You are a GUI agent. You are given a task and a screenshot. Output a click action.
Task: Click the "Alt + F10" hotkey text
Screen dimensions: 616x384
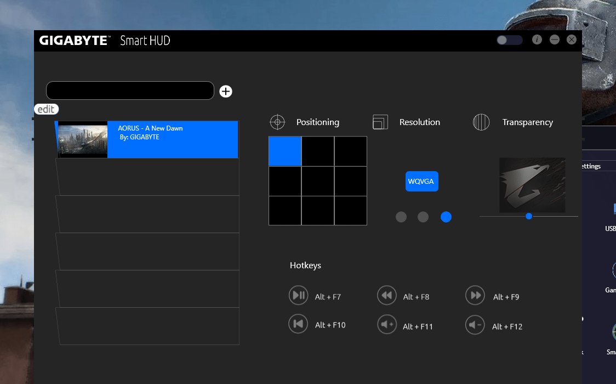pos(330,325)
